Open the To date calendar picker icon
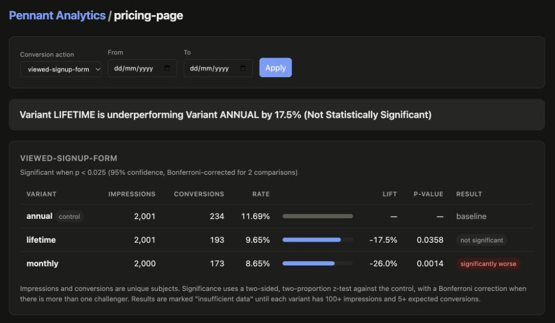The width and height of the screenshot is (555, 323). [243, 68]
